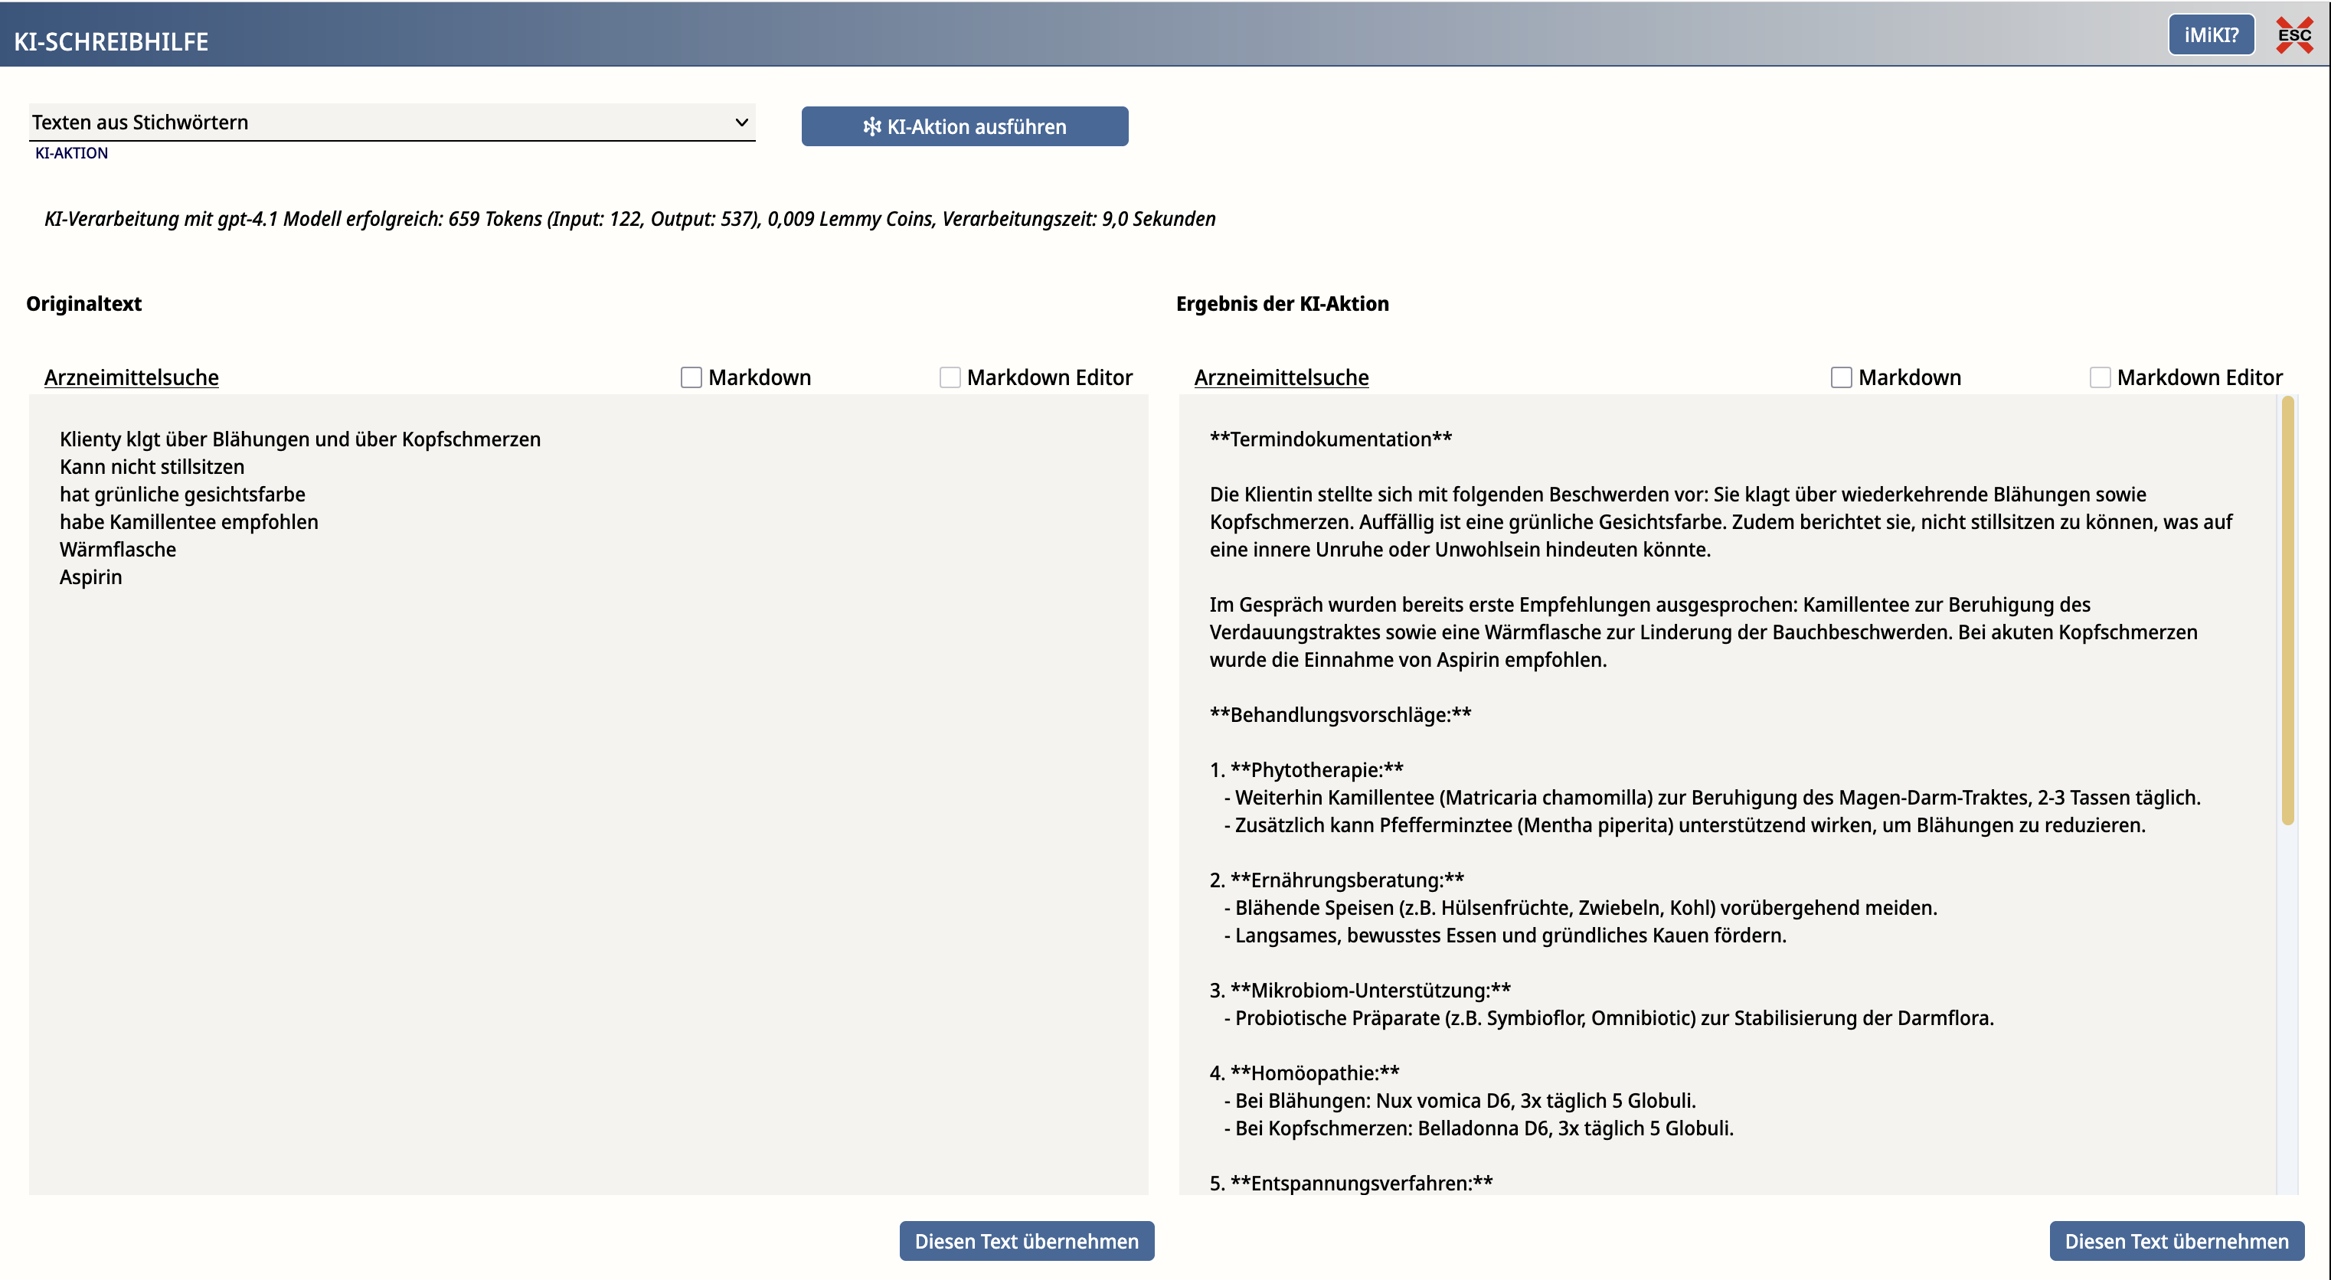Enable Markdown Editor checkbox in Originaltext panel
2331x1280 pixels.
[950, 377]
